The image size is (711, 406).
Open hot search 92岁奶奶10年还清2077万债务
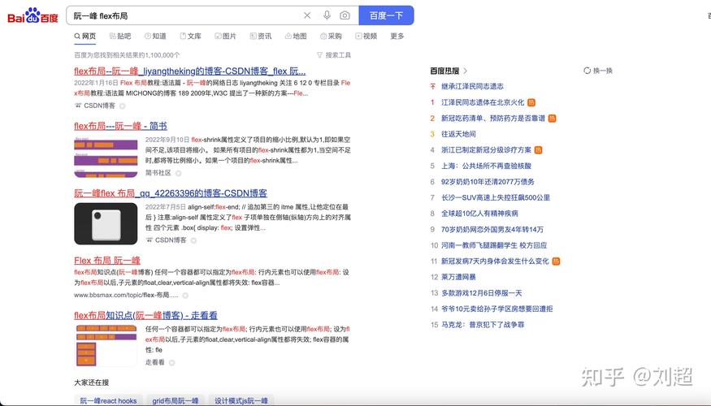pos(488,182)
